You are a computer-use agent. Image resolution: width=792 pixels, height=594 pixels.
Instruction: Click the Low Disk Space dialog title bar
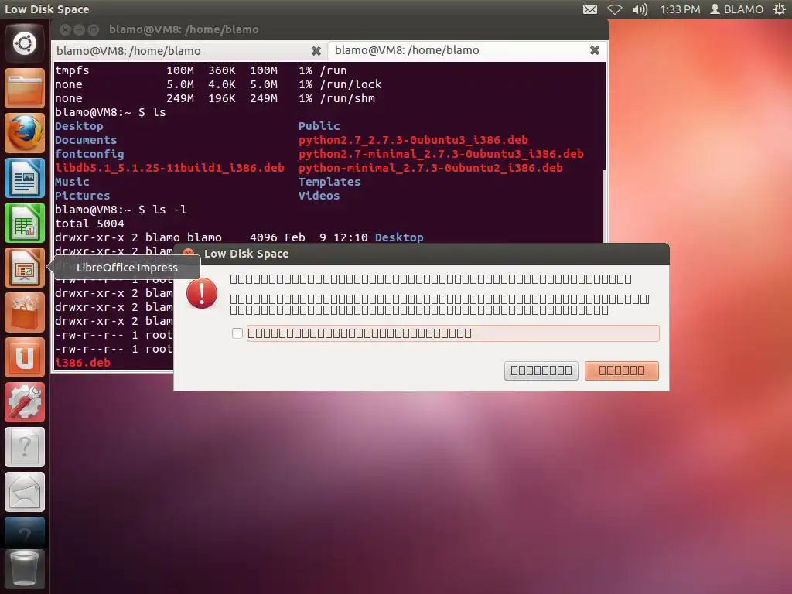tap(422, 254)
